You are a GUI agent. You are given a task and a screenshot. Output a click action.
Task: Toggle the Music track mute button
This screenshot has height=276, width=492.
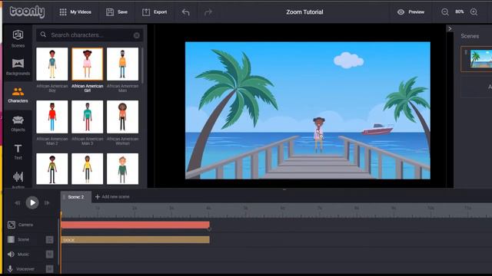49,255
